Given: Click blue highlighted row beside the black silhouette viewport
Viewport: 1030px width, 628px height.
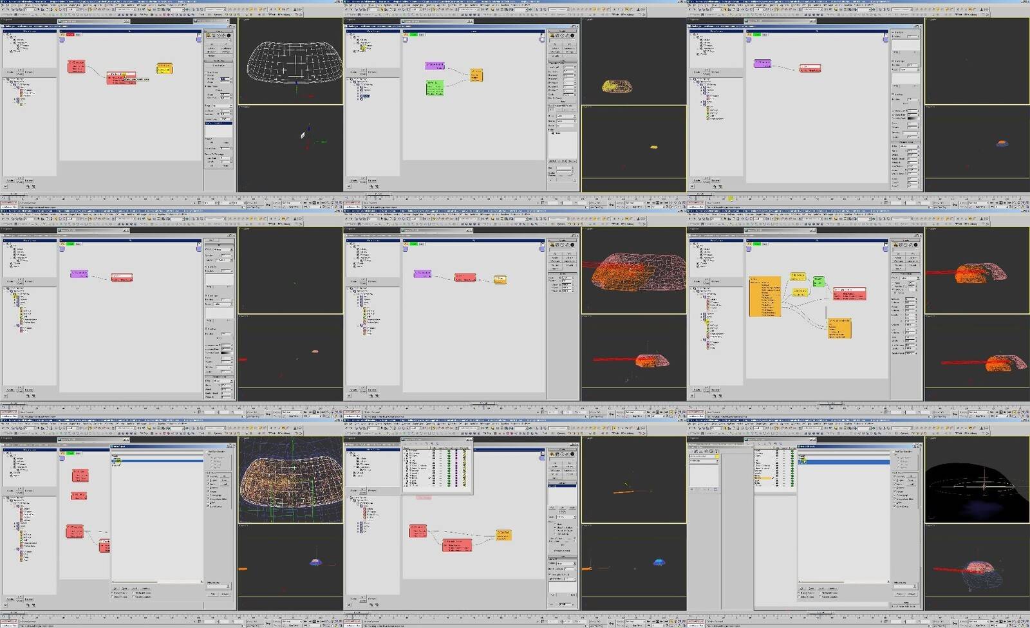Looking at the screenshot, I should pos(844,462).
